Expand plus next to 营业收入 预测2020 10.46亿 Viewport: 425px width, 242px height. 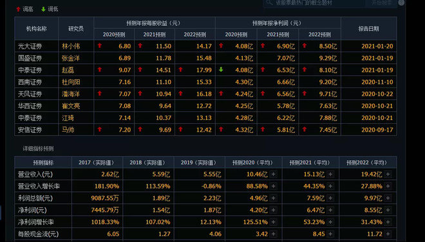274,174
